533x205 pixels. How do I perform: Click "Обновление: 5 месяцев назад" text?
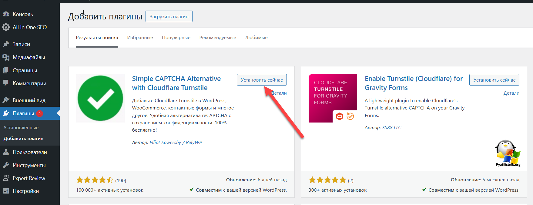tap(485, 180)
